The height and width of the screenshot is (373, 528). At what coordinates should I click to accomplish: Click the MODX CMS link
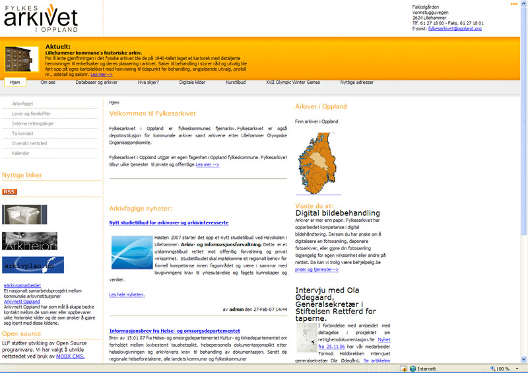tap(69, 356)
